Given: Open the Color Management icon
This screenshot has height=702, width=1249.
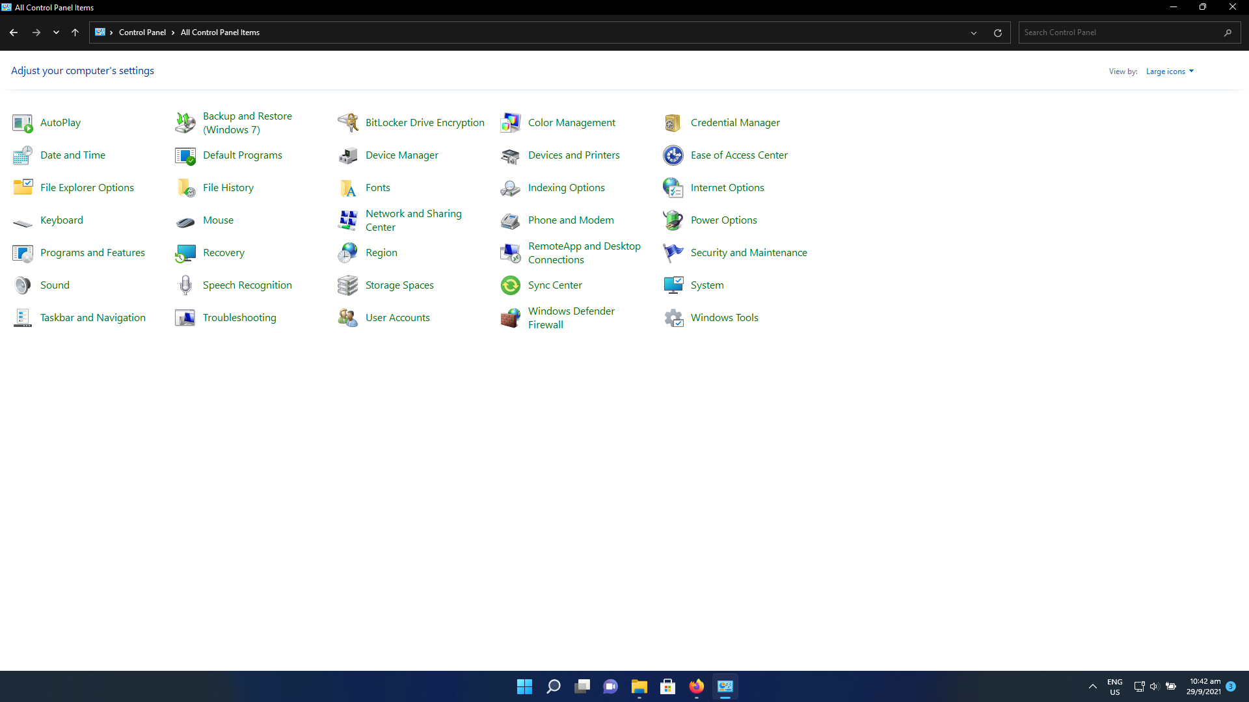Looking at the screenshot, I should (511, 123).
